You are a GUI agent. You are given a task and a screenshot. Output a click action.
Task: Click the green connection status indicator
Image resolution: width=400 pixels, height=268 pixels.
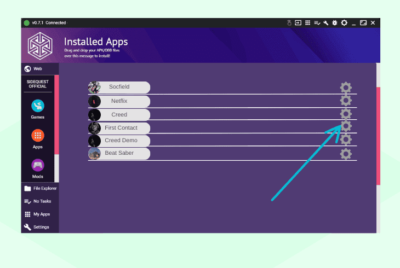26,23
